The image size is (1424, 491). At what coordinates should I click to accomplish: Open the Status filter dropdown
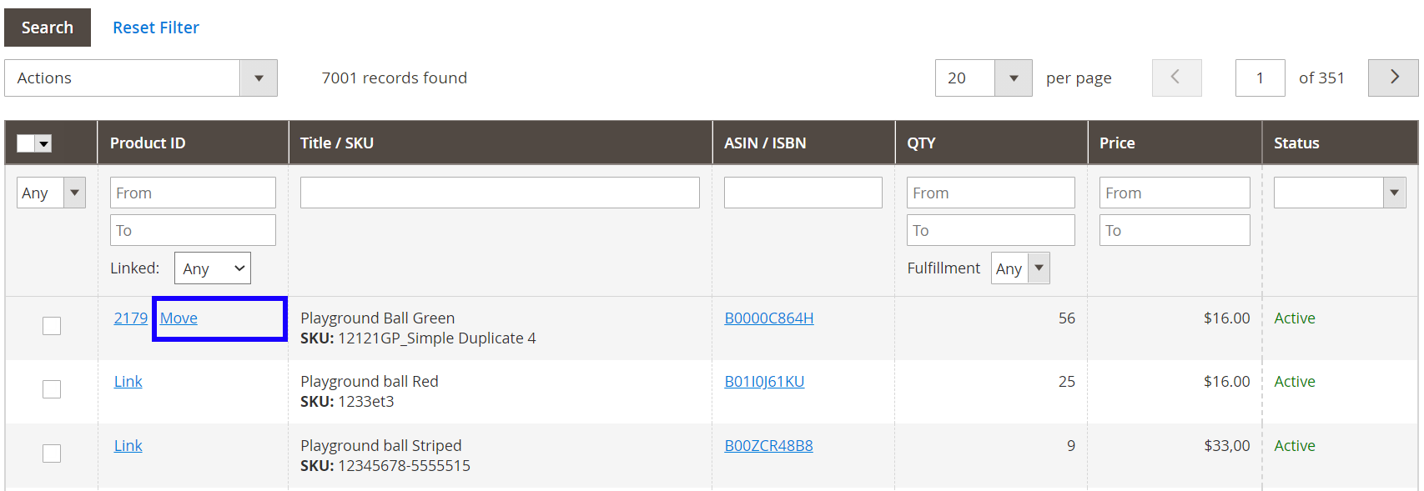point(1393,193)
